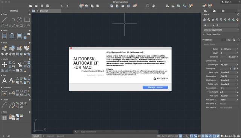Select the Linear Dimension tool
This screenshot has width=241, height=138.
pyautogui.click(x=4, y=93)
